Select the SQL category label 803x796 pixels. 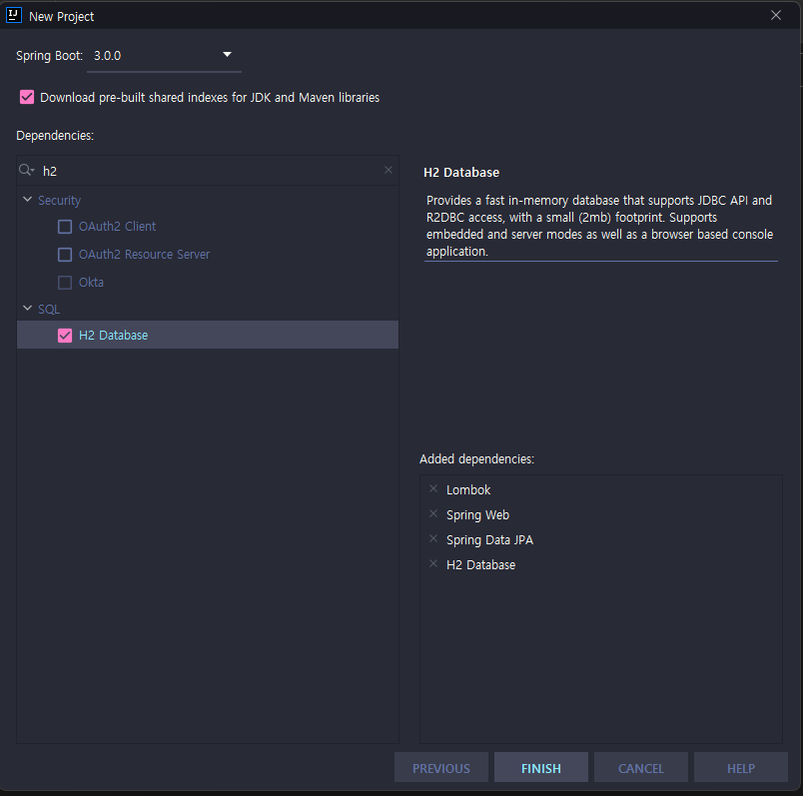click(49, 310)
